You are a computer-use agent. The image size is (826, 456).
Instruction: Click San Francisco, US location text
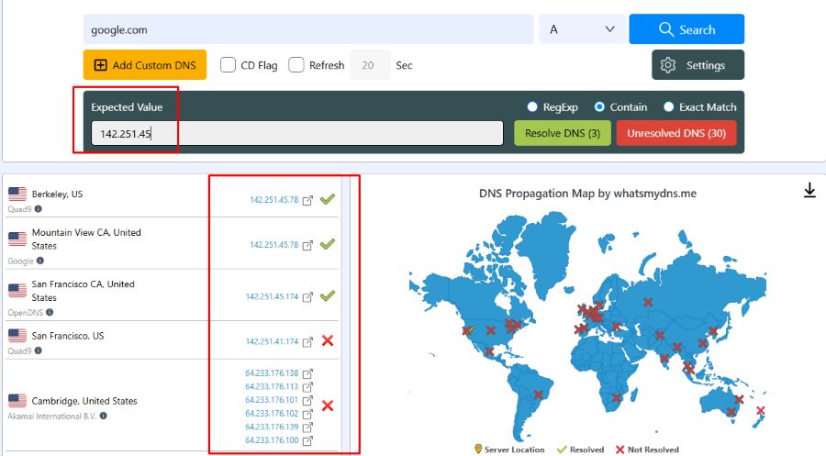tap(68, 336)
